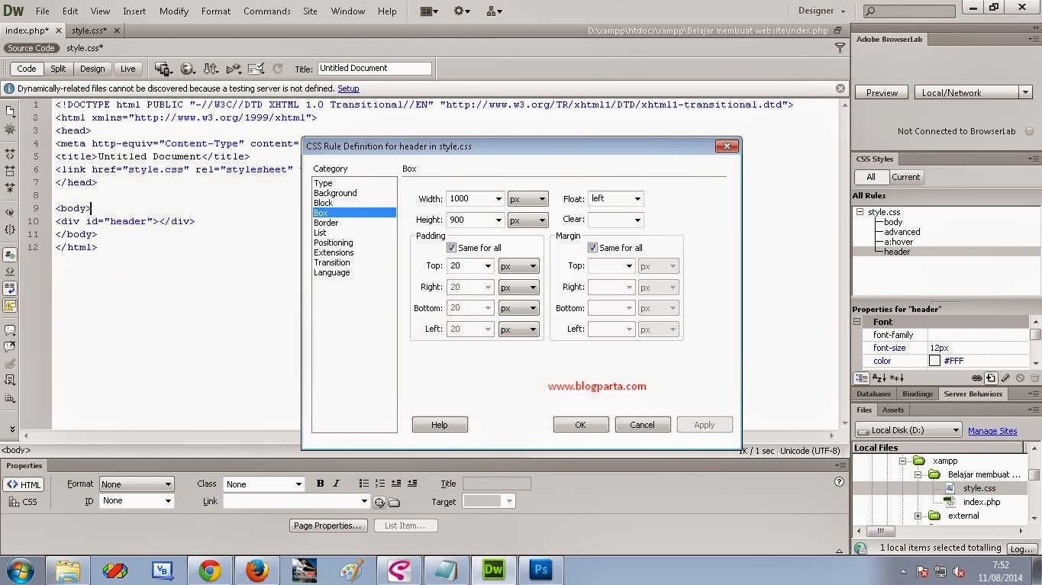
Task: Switch to the style.css tab
Action: pos(88,31)
